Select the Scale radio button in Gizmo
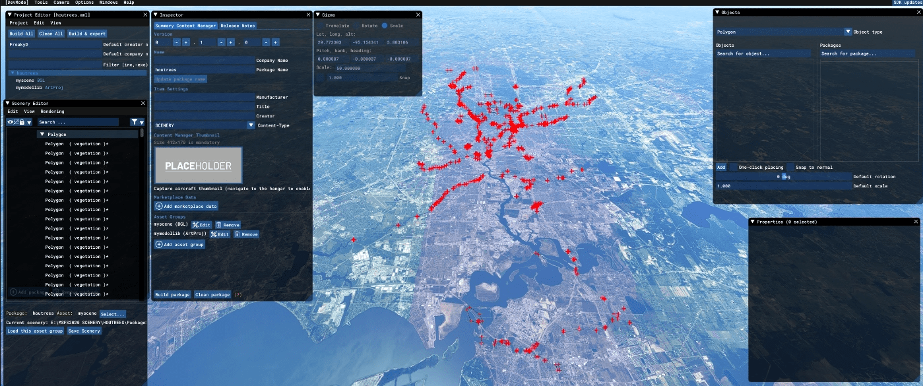This screenshot has width=923, height=386. point(385,26)
